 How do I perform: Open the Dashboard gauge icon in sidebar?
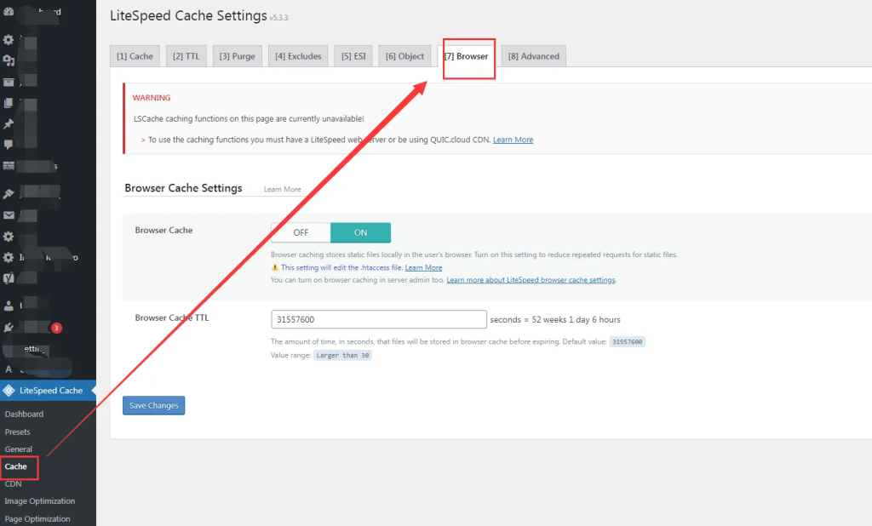tap(9, 11)
